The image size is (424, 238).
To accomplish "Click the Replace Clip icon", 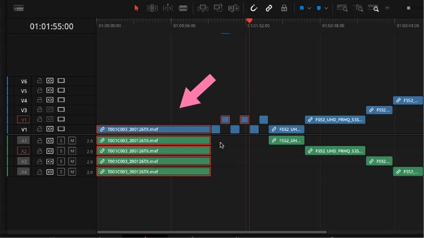I will [x=233, y=8].
